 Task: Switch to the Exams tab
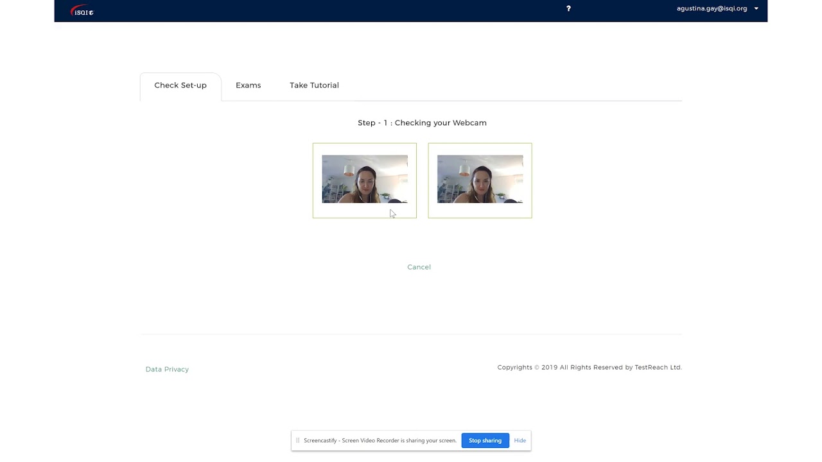point(248,85)
